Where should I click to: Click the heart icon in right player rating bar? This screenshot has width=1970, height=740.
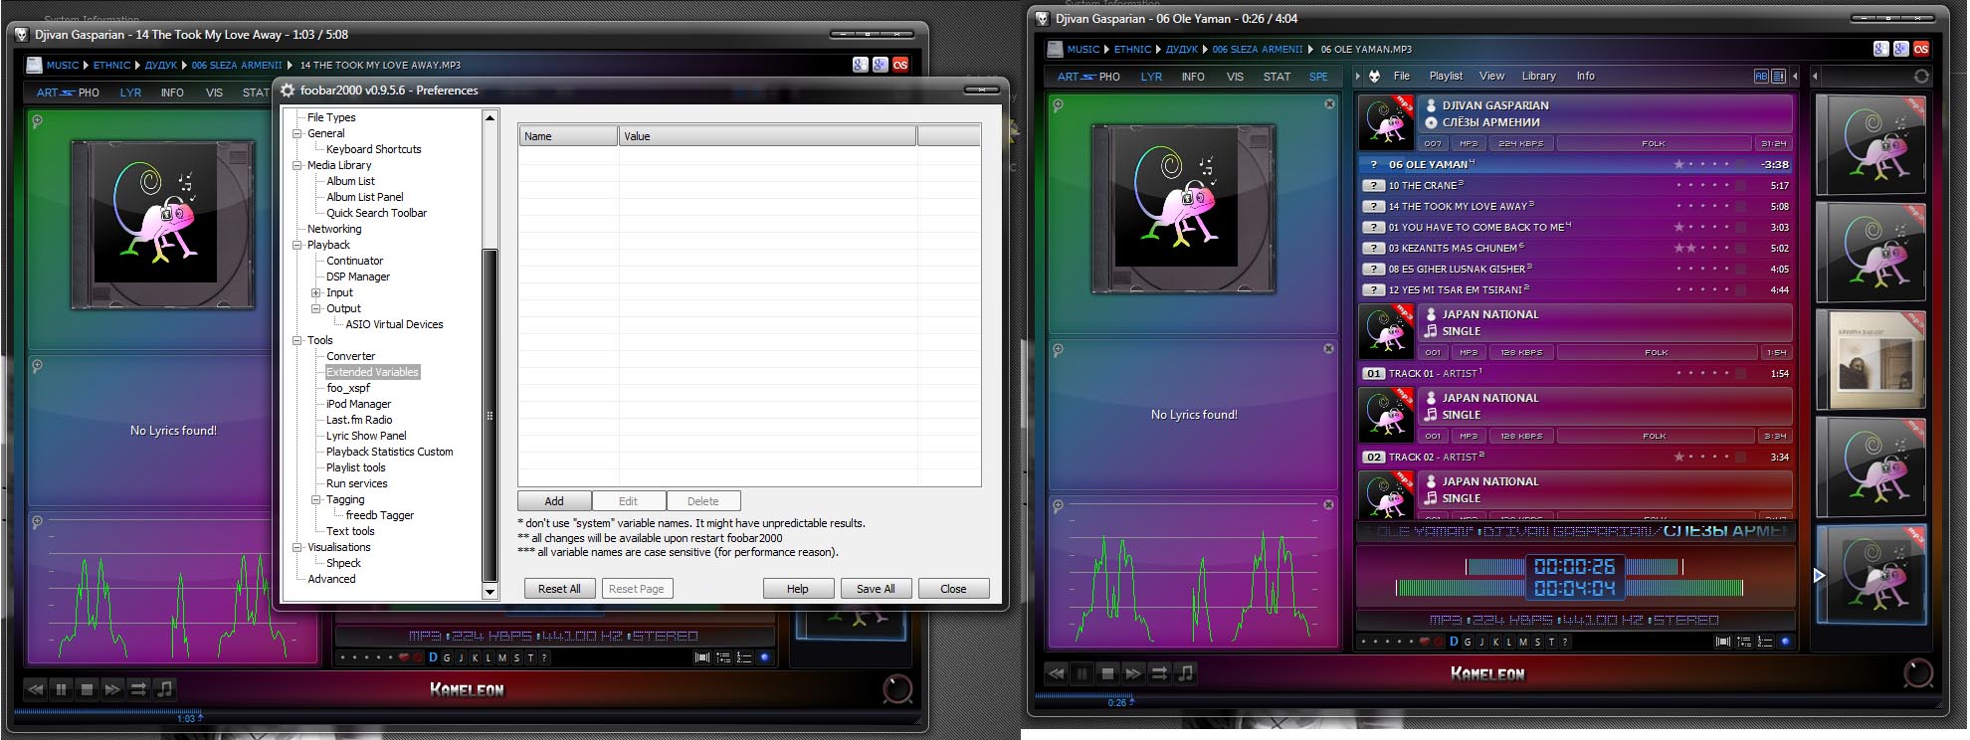pos(1424,642)
